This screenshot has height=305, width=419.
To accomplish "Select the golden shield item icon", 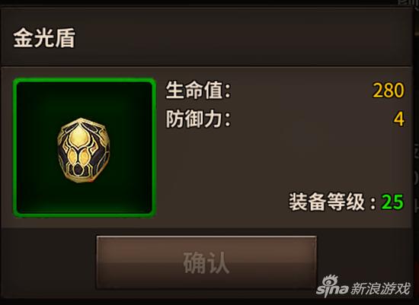I will click(83, 151).
